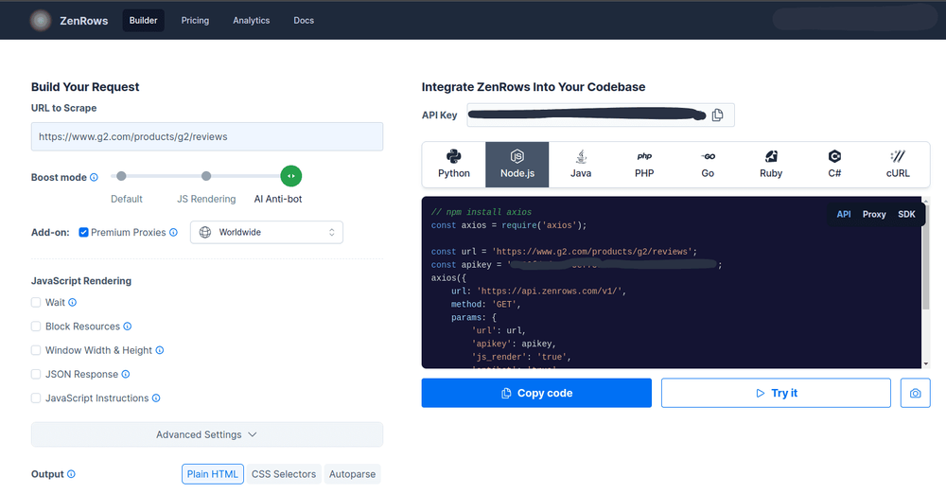Enable the Wait checkbox
This screenshot has height=495, width=946.
[x=36, y=303]
